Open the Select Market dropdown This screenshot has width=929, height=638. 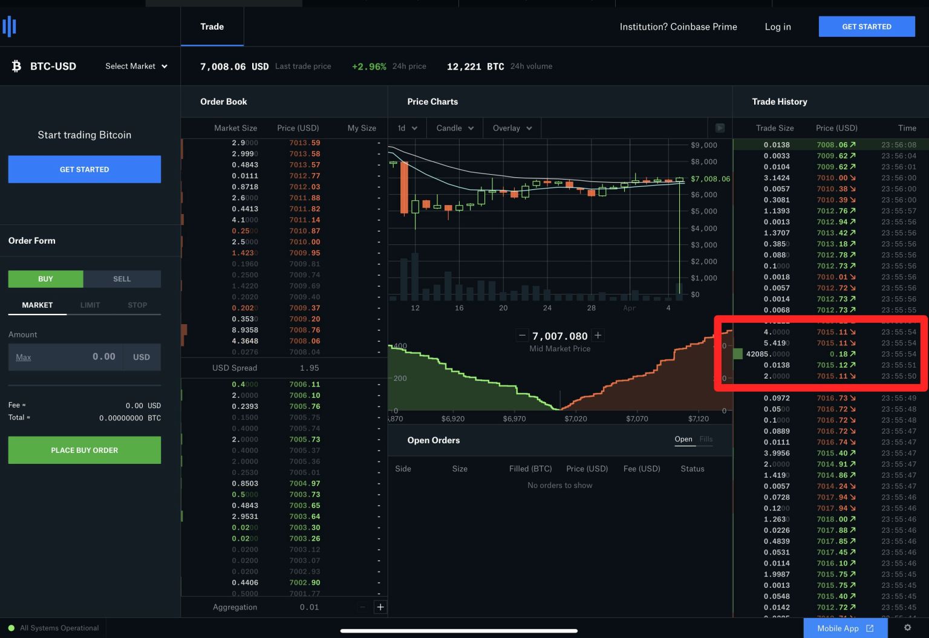(x=135, y=66)
